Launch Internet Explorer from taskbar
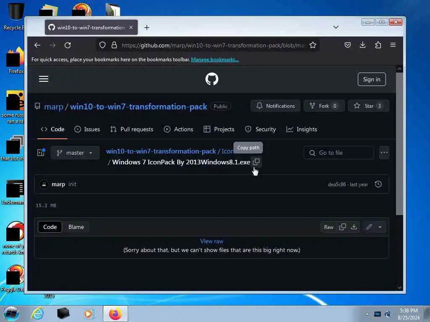Image resolution: width=430 pixels, height=322 pixels. [37, 314]
